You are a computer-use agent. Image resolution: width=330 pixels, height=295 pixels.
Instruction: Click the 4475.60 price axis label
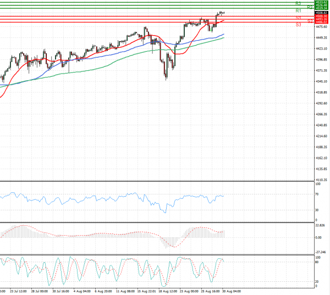tap(321, 27)
